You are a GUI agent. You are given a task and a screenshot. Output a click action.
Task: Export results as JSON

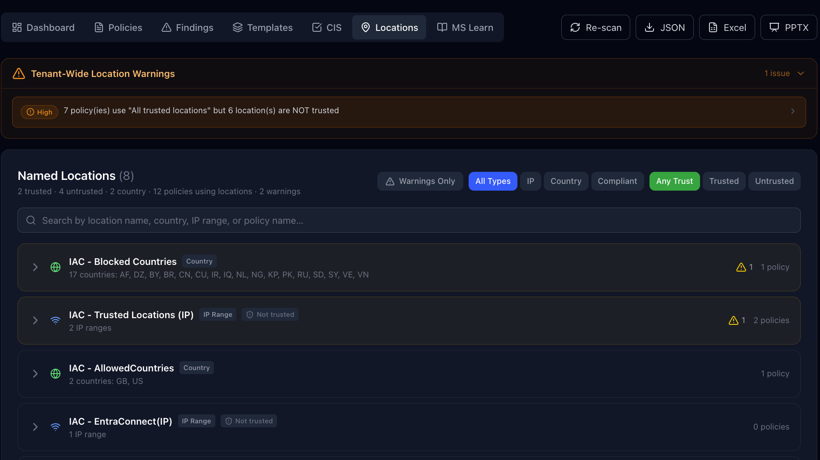point(665,27)
